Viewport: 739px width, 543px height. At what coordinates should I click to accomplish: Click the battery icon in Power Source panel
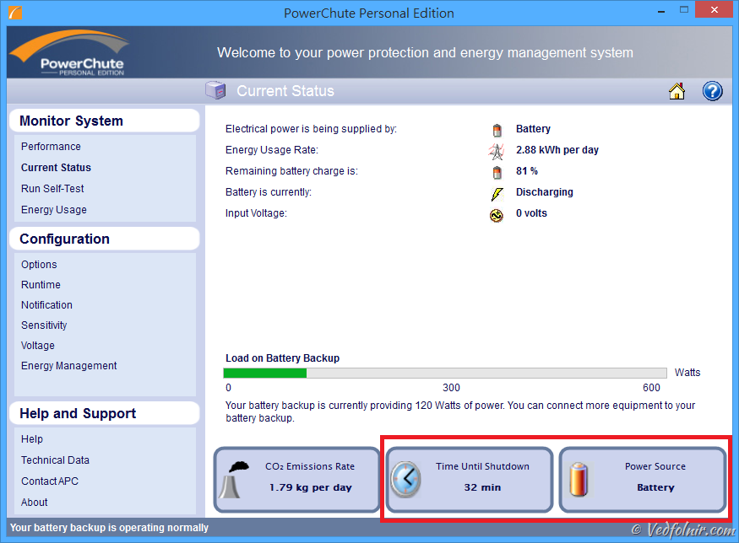tap(579, 480)
